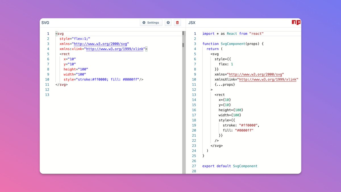Image resolution: width=341 pixels, height=192 pixels.
Task: Click line number 12 in SVG editor gutter
Action: (47, 90)
